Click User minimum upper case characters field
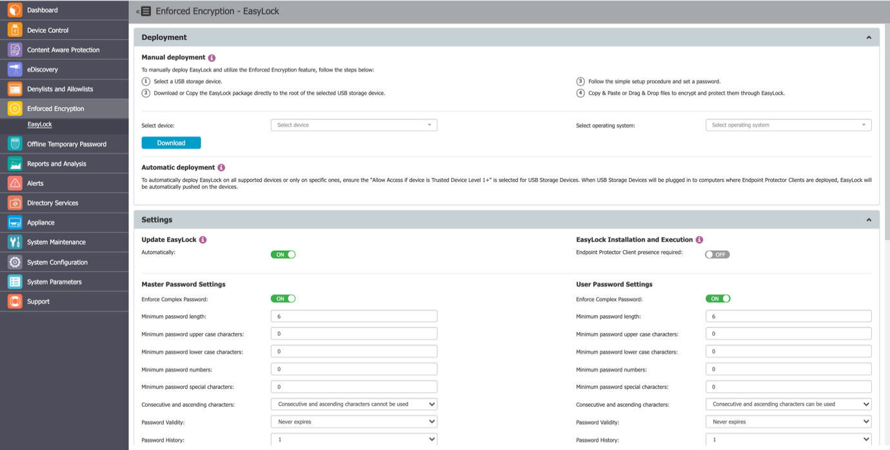This screenshot has width=890, height=450. (788, 333)
